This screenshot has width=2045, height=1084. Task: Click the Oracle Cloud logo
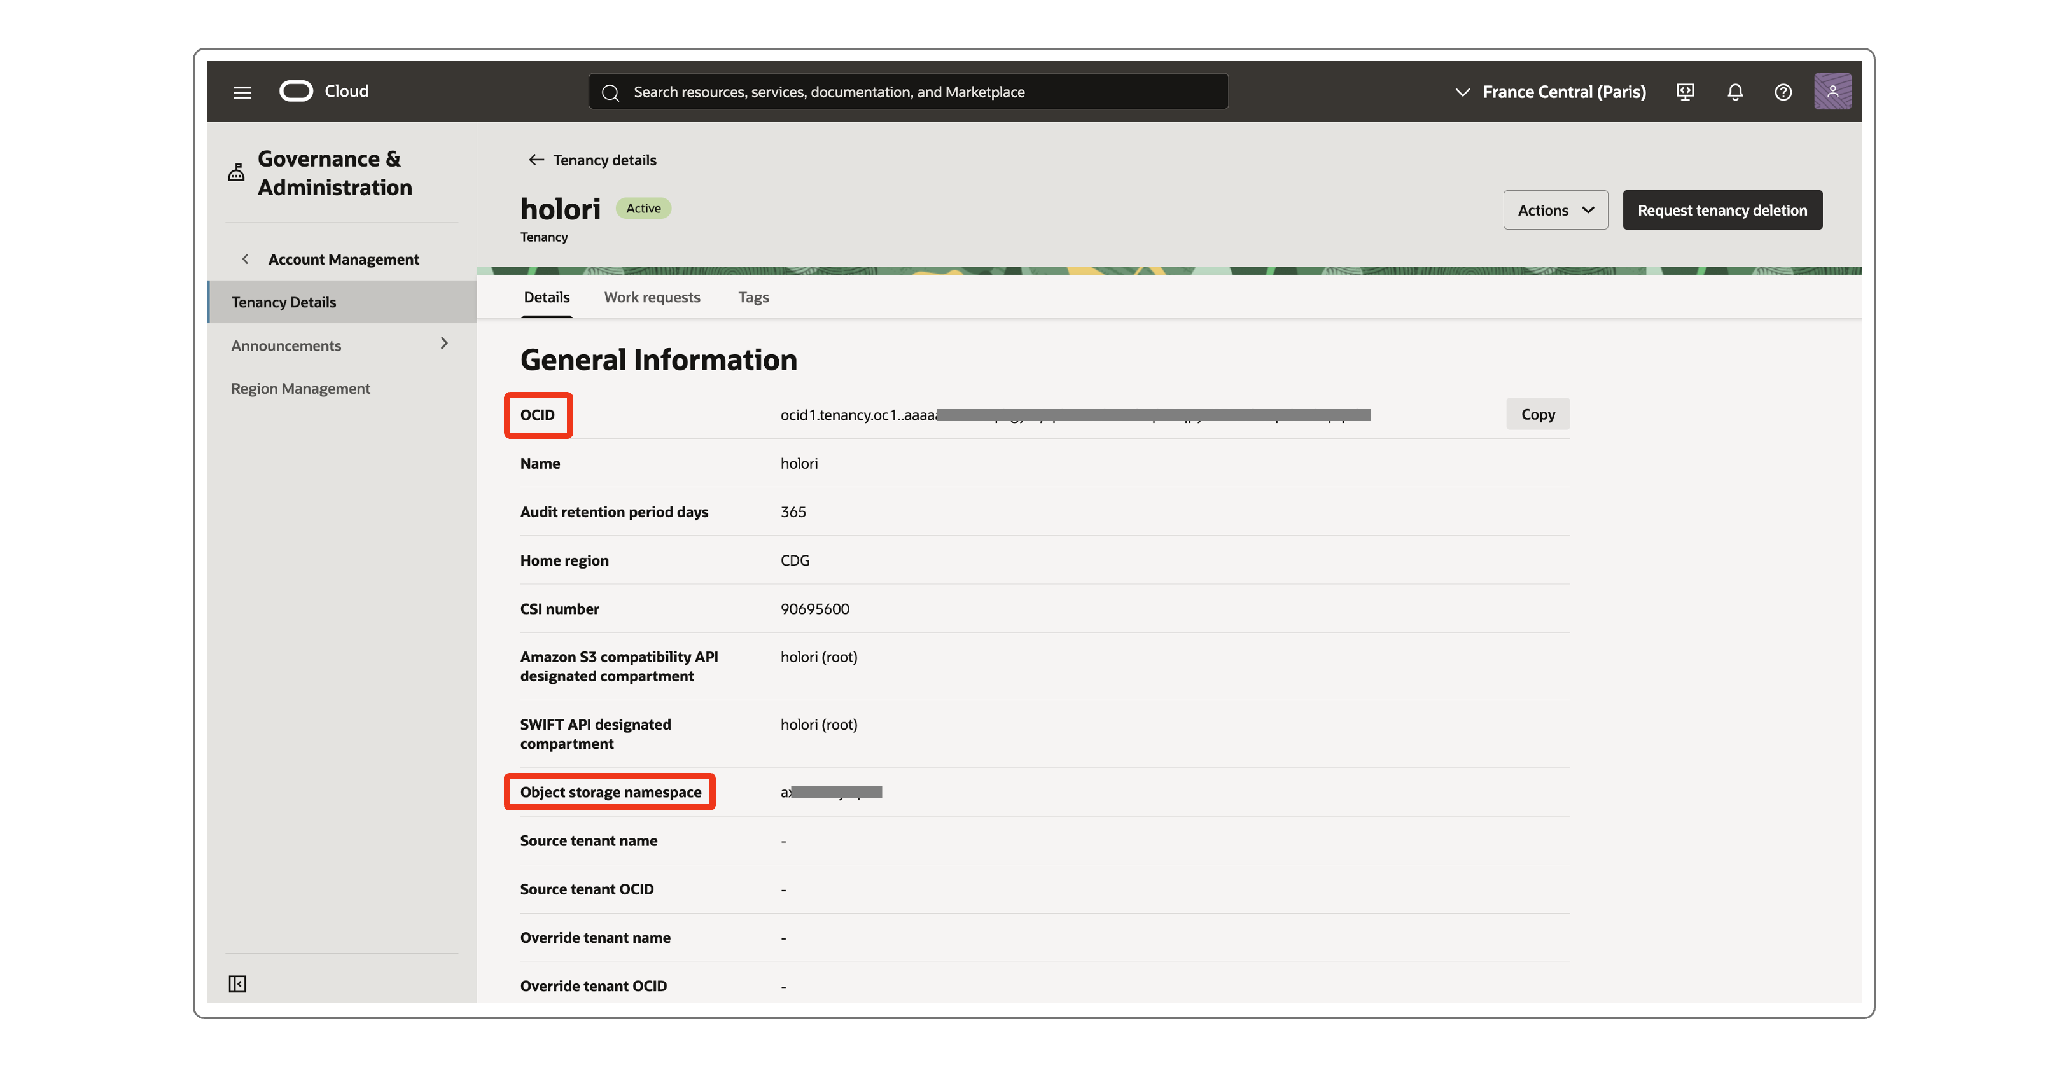point(296,90)
